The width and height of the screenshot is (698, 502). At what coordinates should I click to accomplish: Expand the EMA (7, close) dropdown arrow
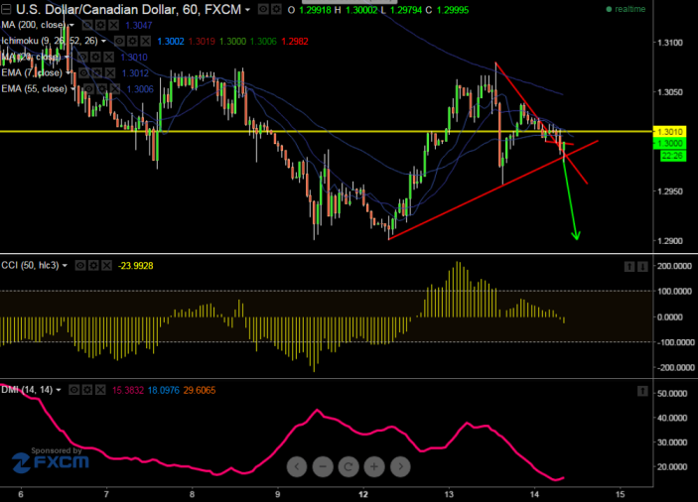point(69,73)
